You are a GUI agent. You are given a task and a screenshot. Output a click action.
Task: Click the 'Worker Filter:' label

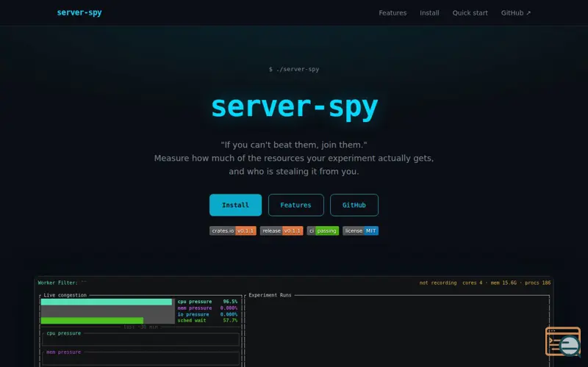(x=58, y=283)
